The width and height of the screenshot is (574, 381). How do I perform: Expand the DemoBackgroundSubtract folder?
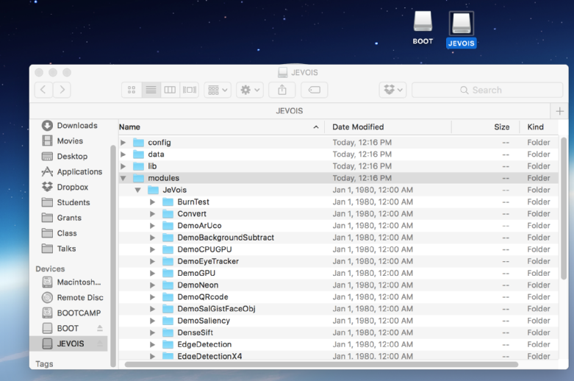coord(153,238)
